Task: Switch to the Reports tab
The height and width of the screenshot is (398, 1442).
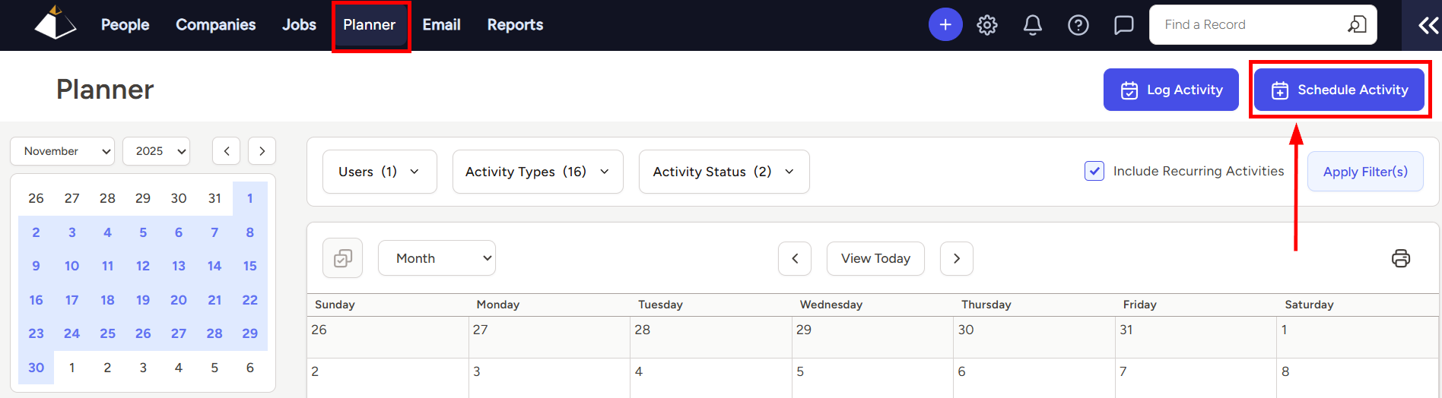Action: click(515, 25)
